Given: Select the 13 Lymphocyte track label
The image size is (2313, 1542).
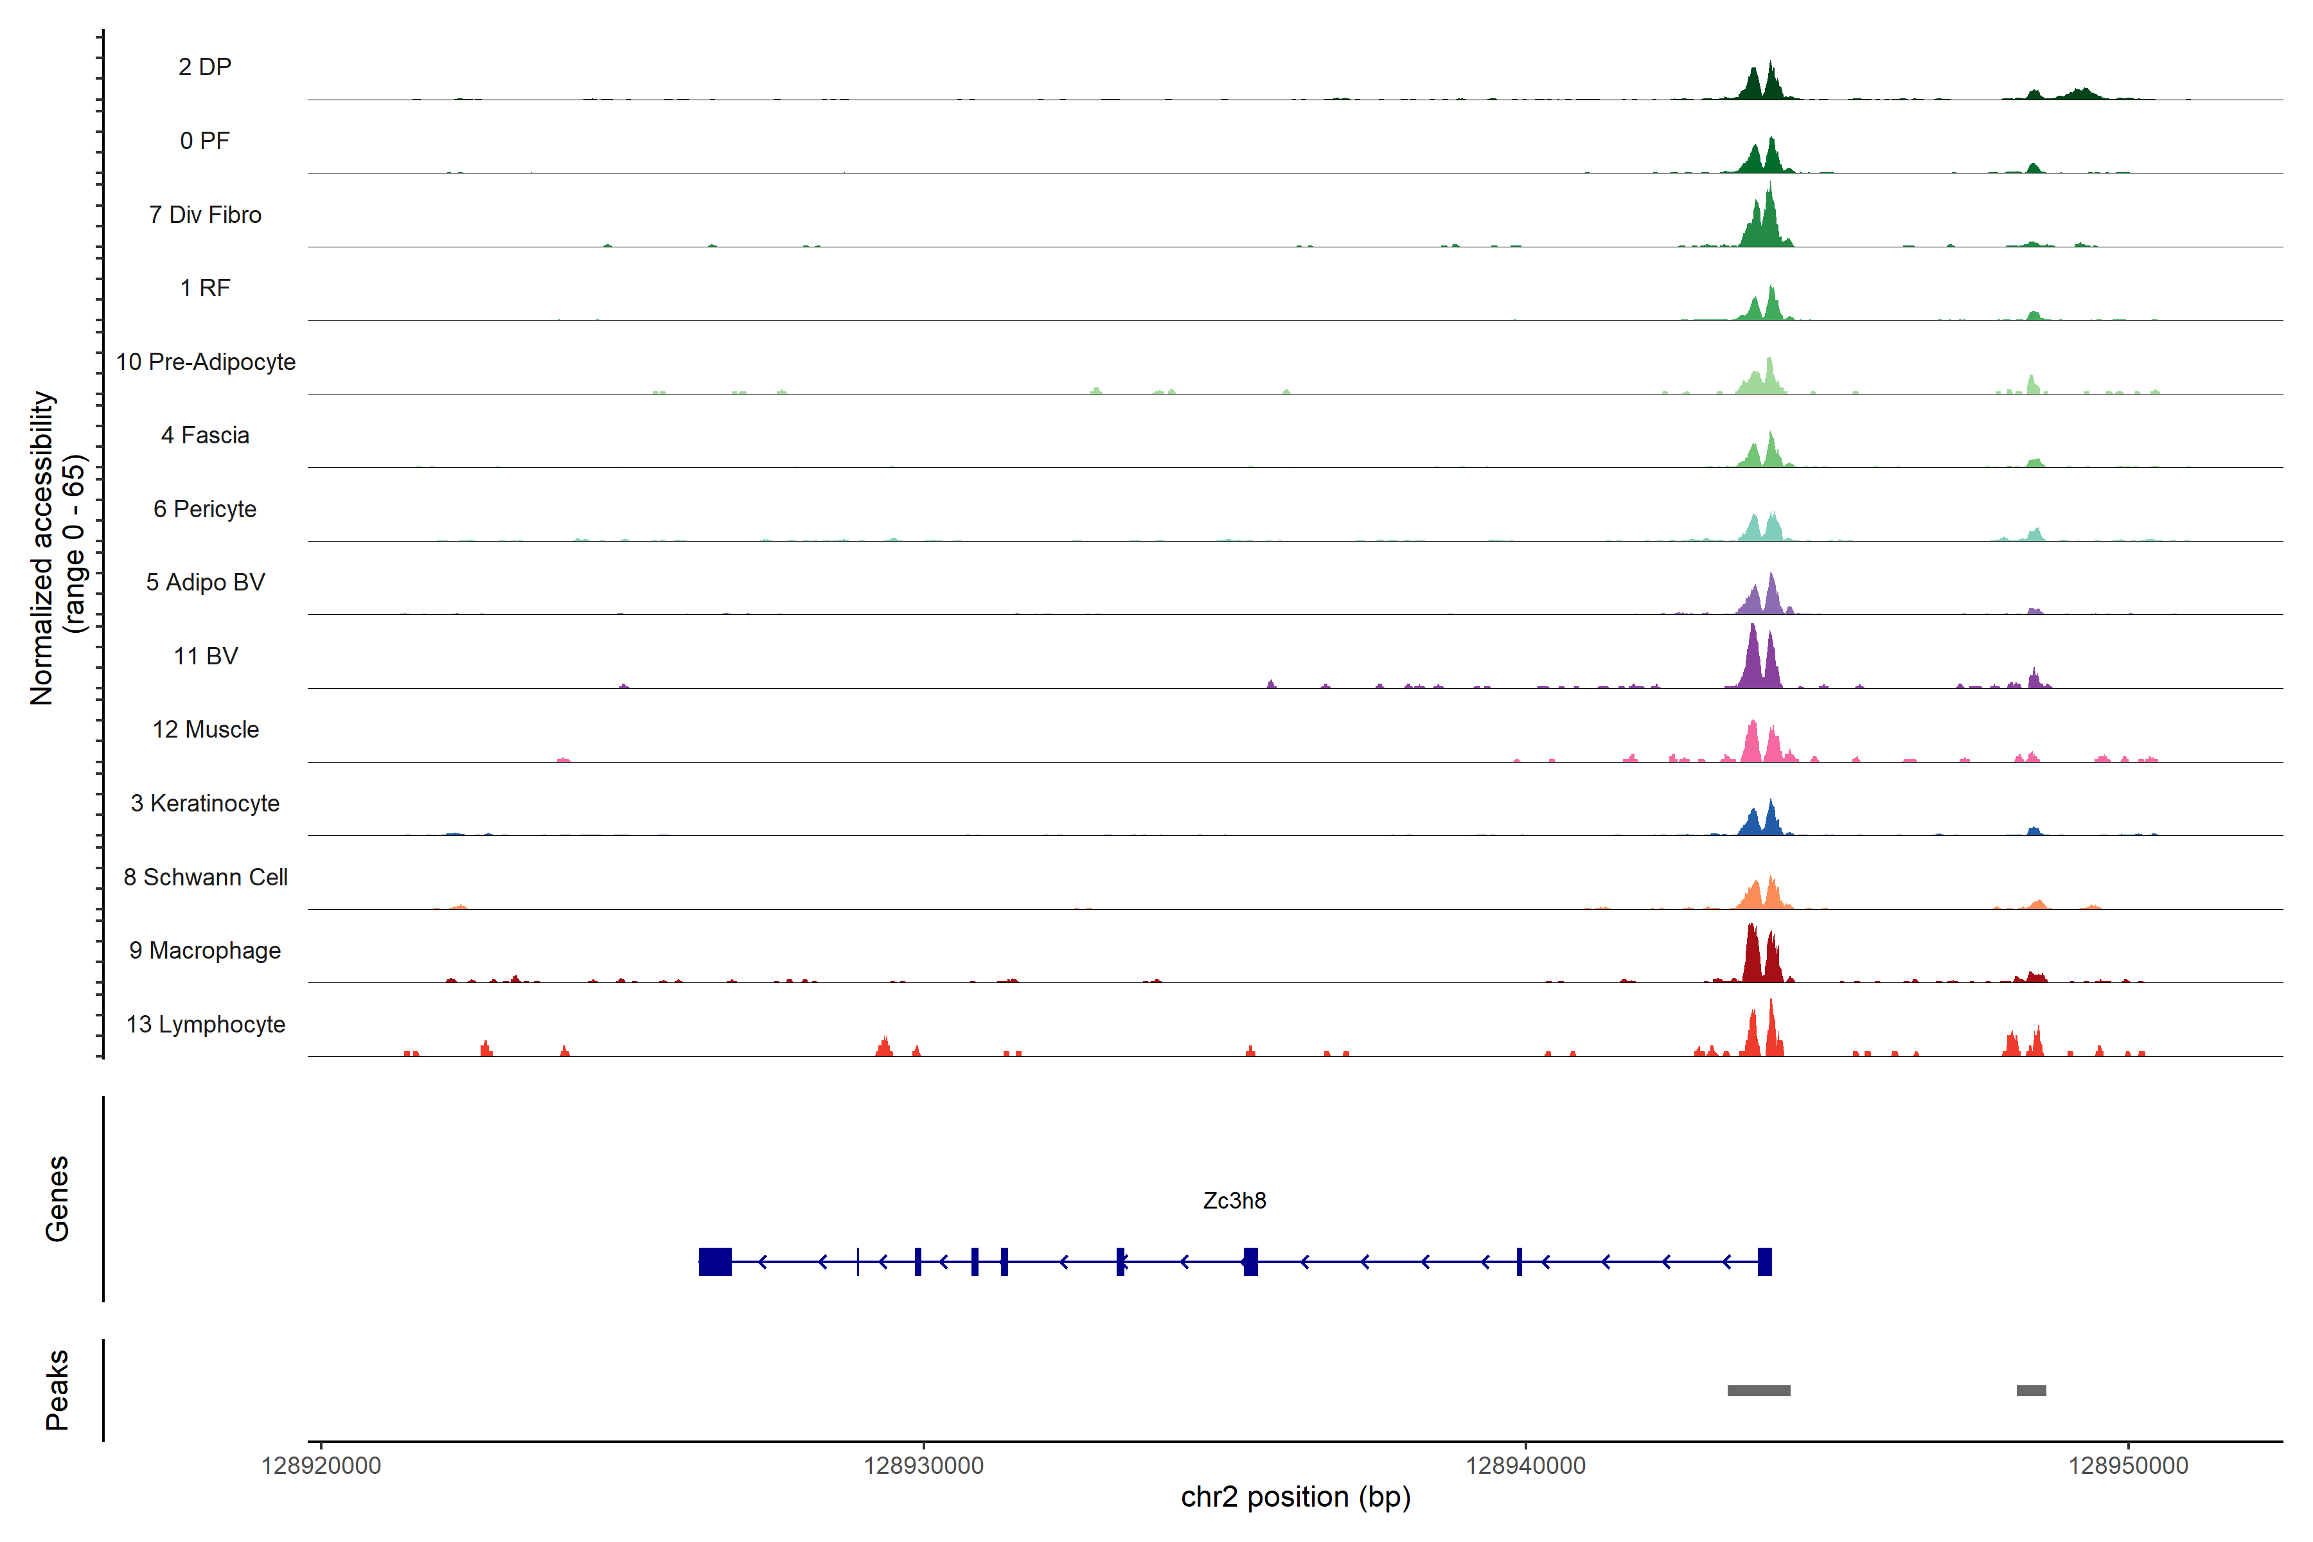Looking at the screenshot, I should (x=206, y=1024).
